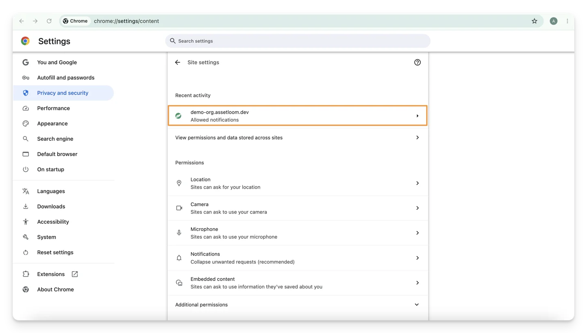Expand demo-org.assetloom.dev row arrow
587x333 pixels.
(x=417, y=116)
